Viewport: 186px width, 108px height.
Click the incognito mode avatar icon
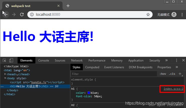(174, 15)
